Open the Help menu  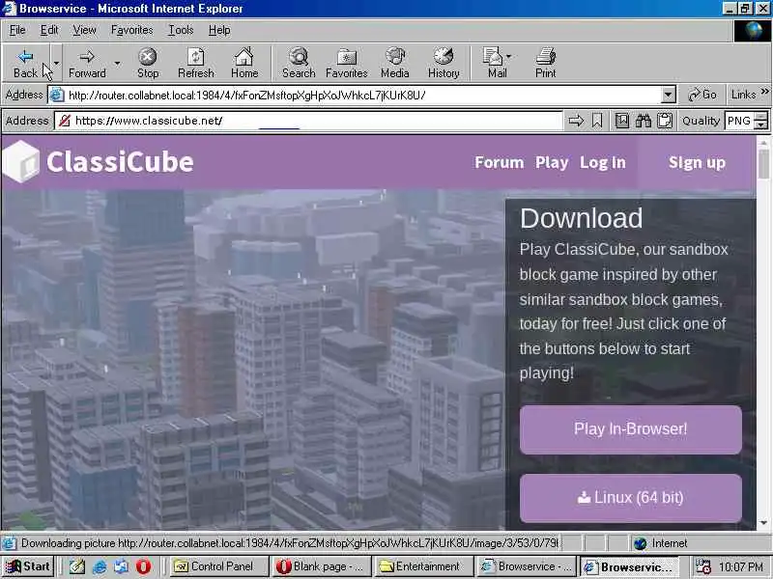tap(219, 30)
